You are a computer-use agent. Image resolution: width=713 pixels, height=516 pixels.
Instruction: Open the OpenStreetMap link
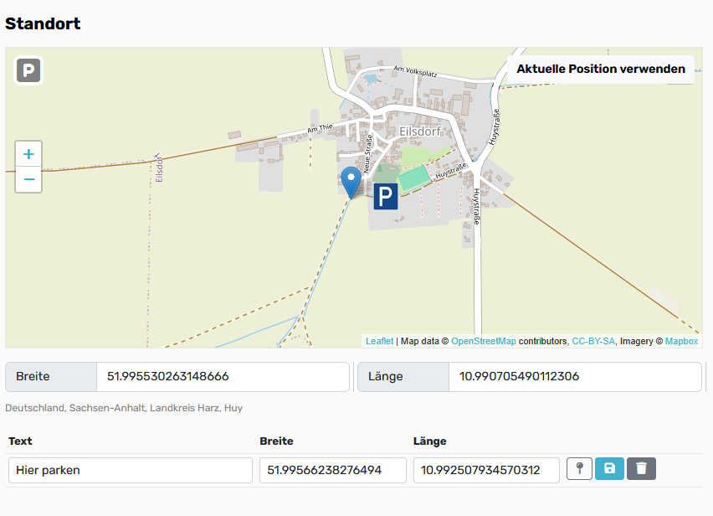[x=484, y=341]
